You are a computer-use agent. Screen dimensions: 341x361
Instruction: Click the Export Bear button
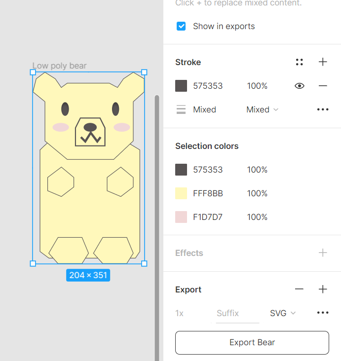pos(252,343)
